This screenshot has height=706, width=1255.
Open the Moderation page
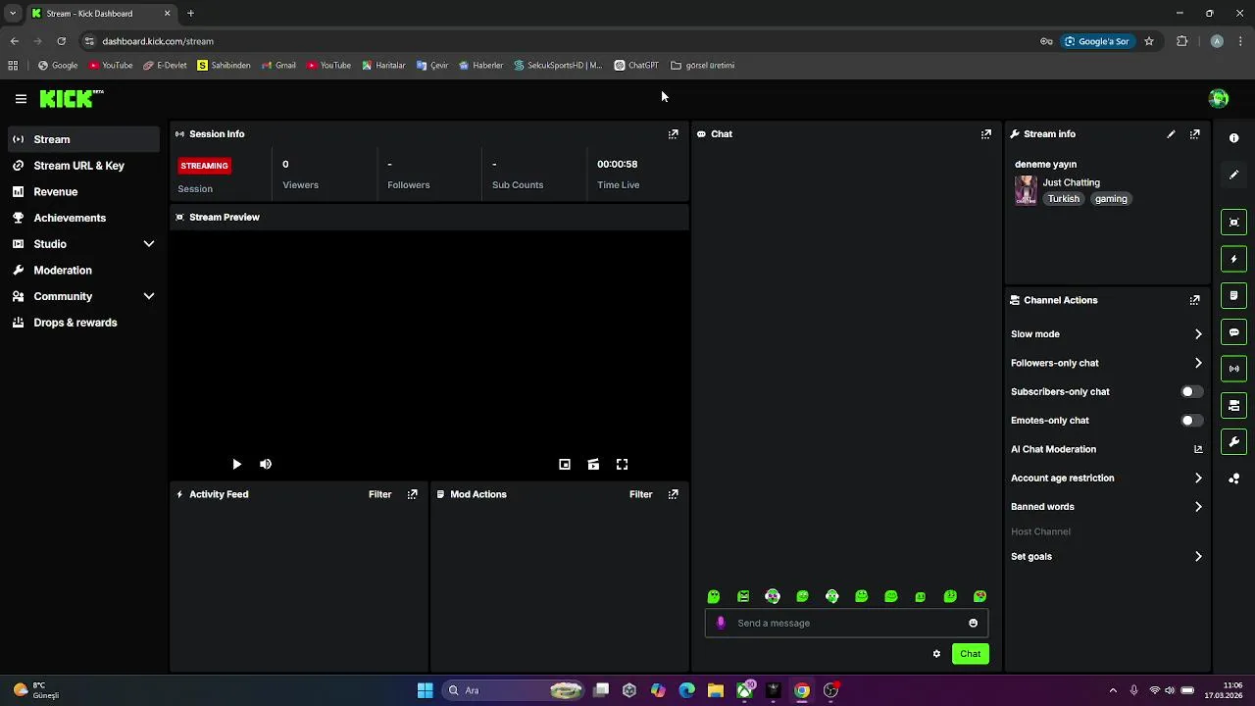click(83, 270)
